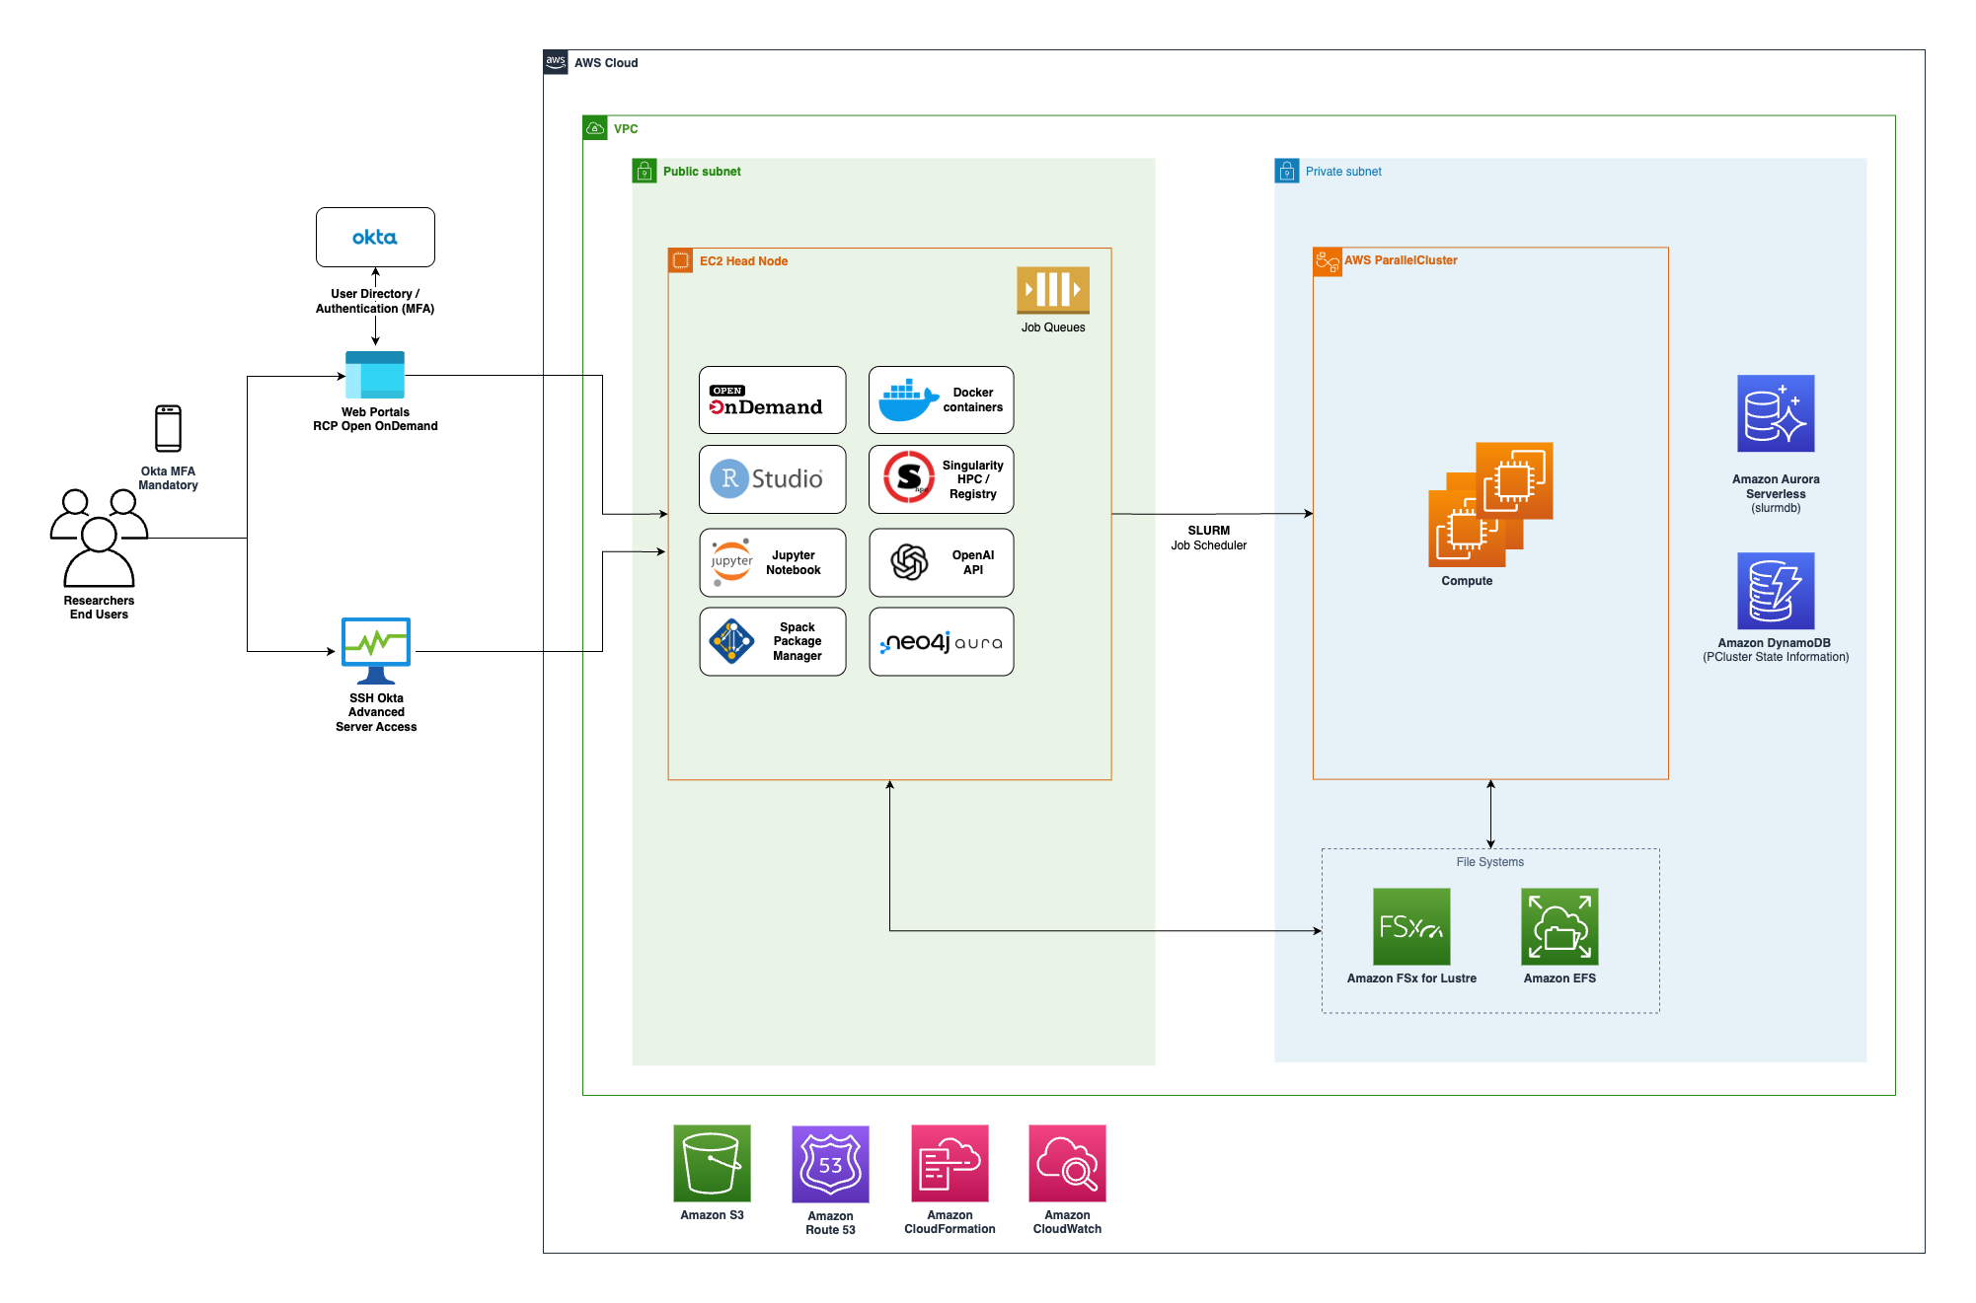1976x1303 pixels.
Task: Click the Amazon DynamoDB icon
Action: tap(1774, 592)
